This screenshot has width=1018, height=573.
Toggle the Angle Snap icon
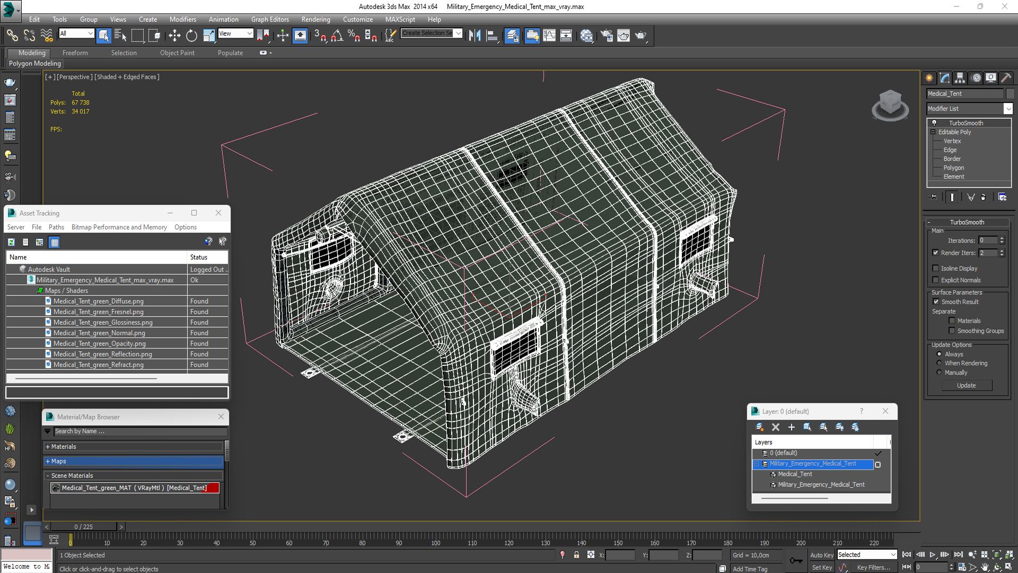click(x=337, y=36)
